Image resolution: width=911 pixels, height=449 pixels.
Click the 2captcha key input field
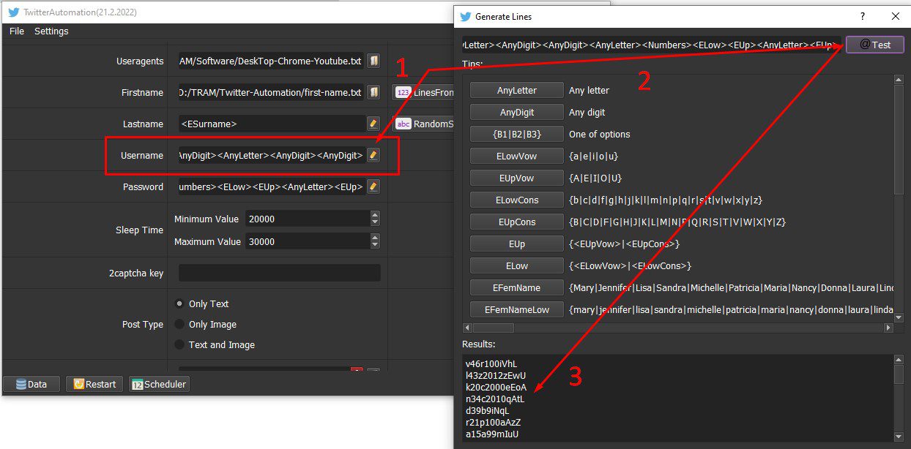279,273
